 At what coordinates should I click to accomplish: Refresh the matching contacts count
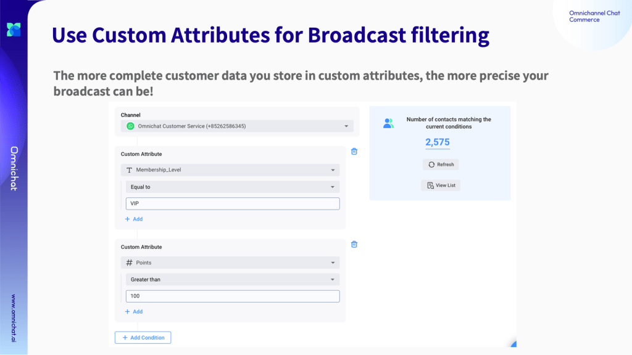click(x=441, y=165)
